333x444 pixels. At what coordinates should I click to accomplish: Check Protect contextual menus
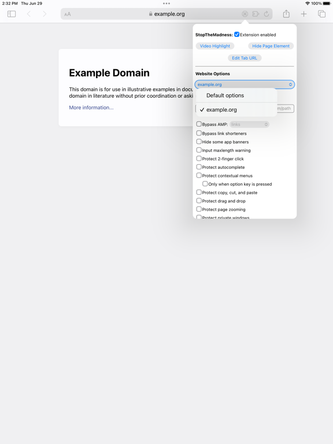(x=199, y=176)
